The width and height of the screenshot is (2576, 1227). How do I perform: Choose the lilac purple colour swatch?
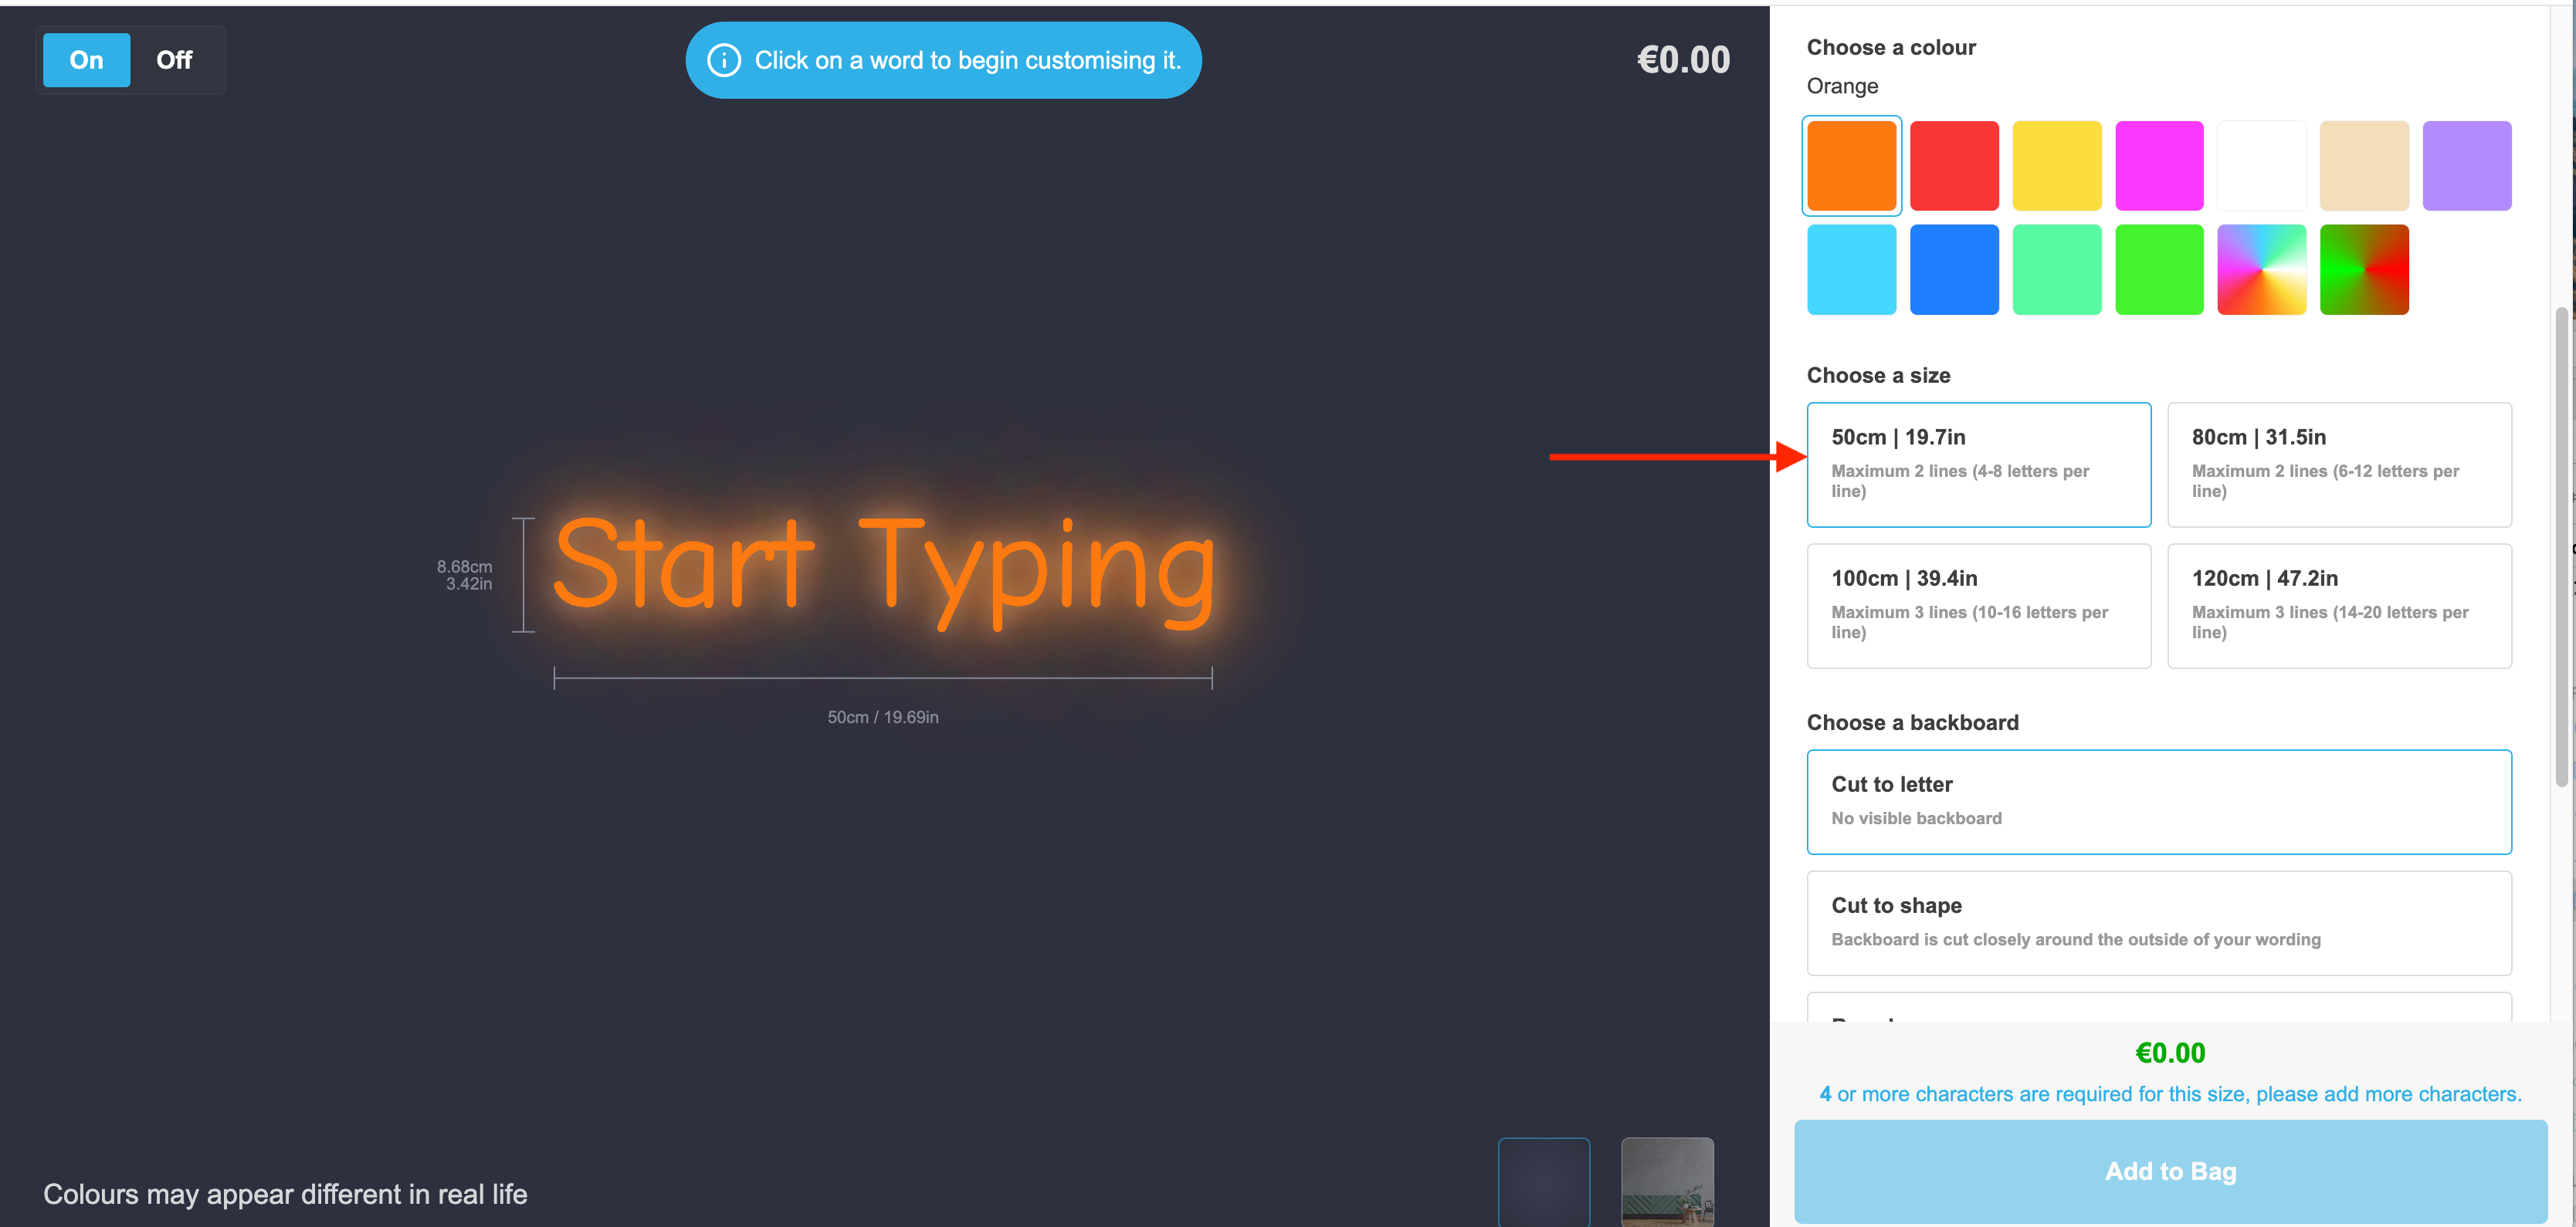[2466, 166]
